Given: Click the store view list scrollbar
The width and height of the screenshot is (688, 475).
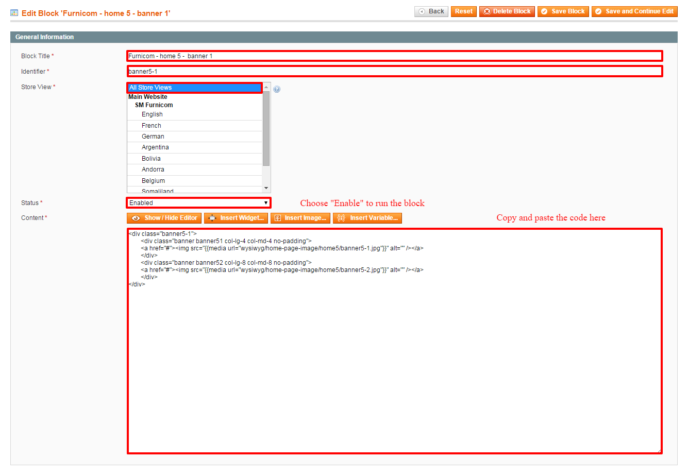Looking at the screenshot, I should (266, 129).
